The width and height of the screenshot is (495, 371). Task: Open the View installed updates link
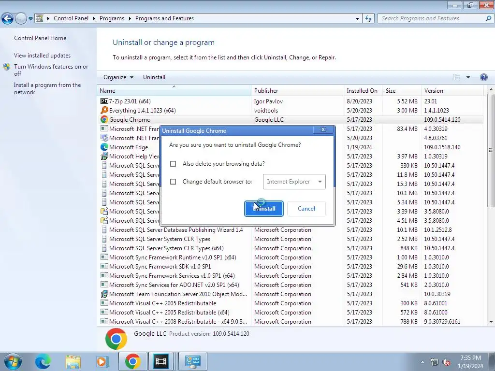(x=43, y=56)
